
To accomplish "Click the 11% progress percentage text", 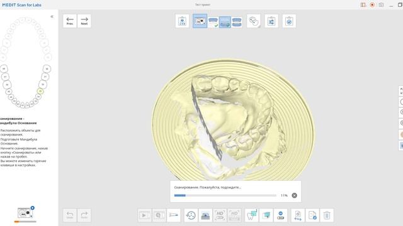I will [x=284, y=195].
